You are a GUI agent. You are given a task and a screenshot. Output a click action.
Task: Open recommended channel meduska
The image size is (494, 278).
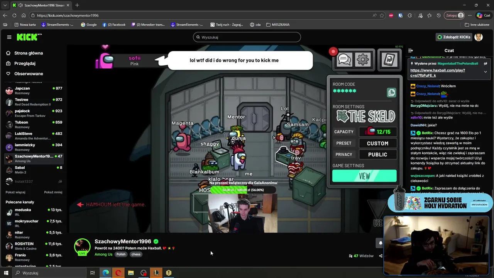(34, 212)
